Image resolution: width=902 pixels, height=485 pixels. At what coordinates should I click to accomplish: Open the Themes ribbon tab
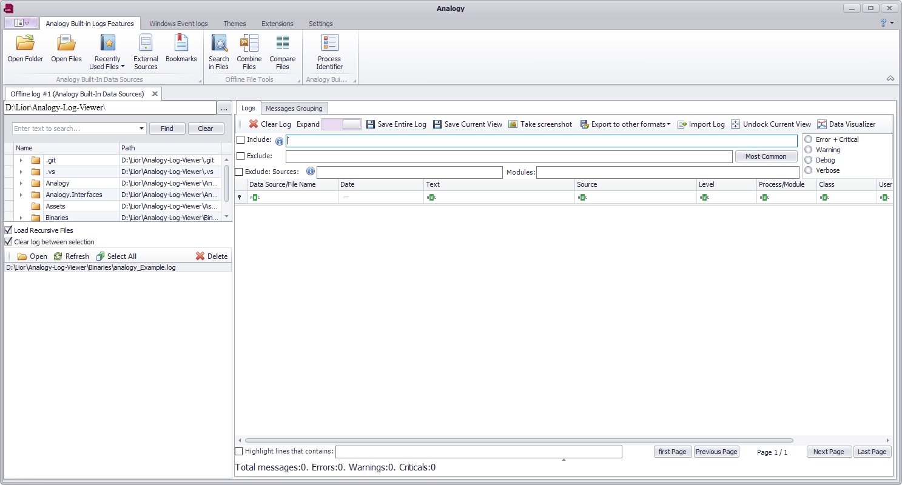235,24
